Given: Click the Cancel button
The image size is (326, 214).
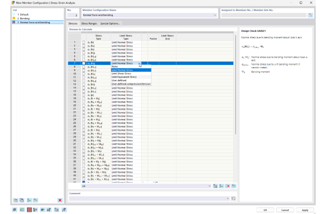Looking at the screenshot, I should coord(285,210).
